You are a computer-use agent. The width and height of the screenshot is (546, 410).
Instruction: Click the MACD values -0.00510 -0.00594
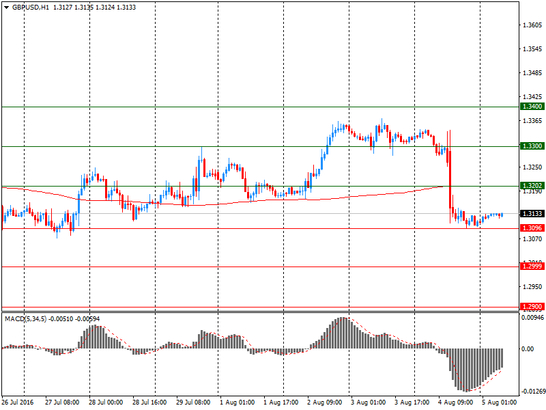[74, 318]
